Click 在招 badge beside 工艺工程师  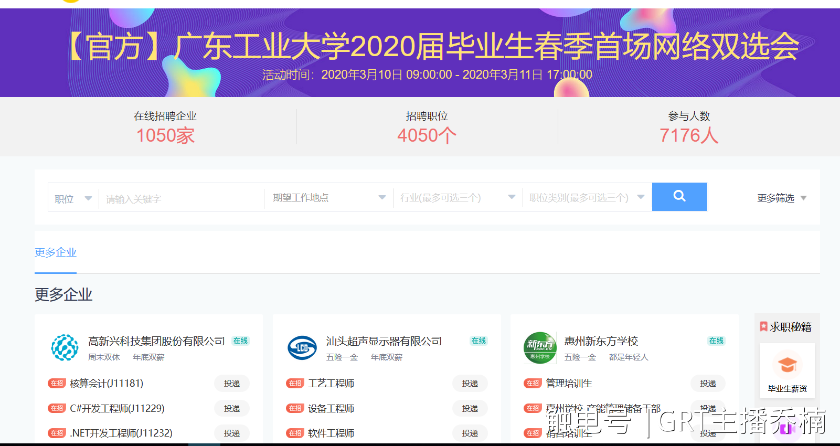[295, 384]
